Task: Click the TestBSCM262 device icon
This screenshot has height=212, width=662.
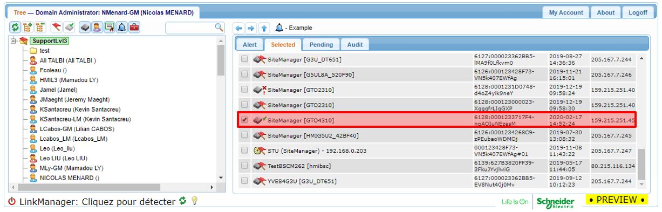Action: pyautogui.click(x=260, y=166)
